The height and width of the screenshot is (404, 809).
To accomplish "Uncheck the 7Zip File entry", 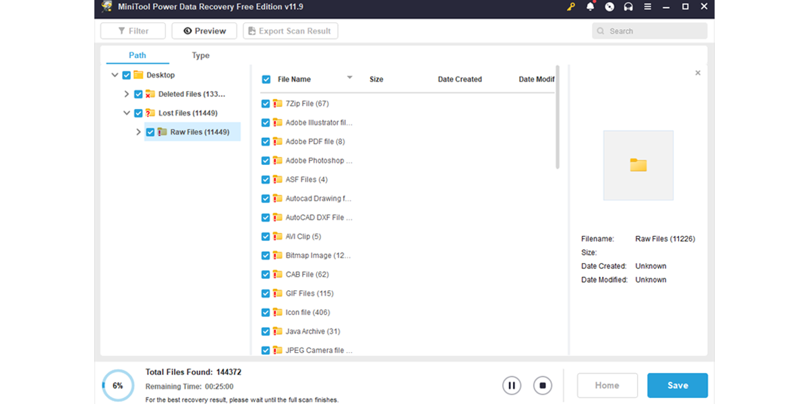I will pyautogui.click(x=266, y=103).
